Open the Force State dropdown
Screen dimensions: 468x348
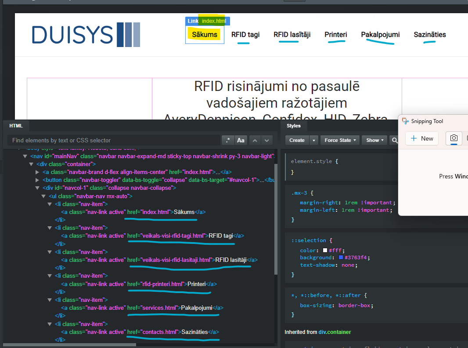coord(340,140)
